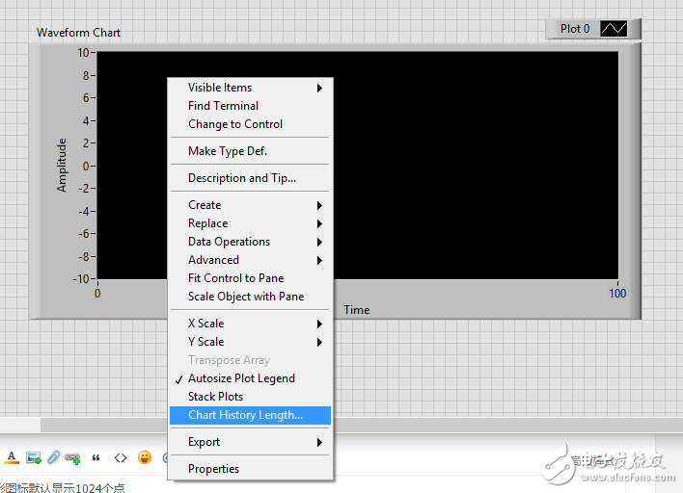Click the Time X-axis label
Screen dimensions: 683x493
tap(356, 310)
